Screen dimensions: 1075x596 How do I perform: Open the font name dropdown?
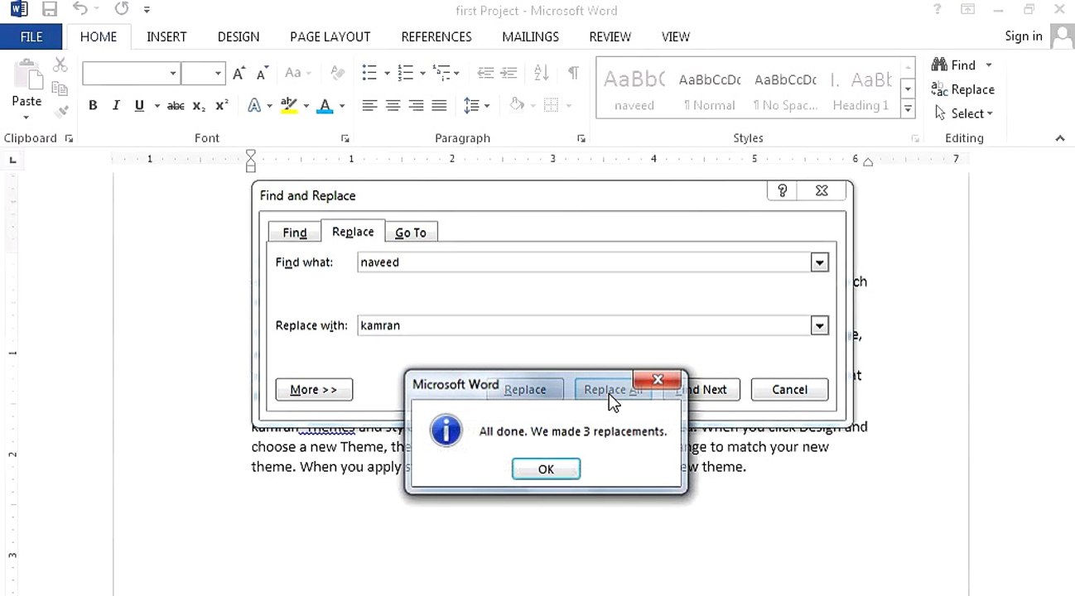pos(173,74)
